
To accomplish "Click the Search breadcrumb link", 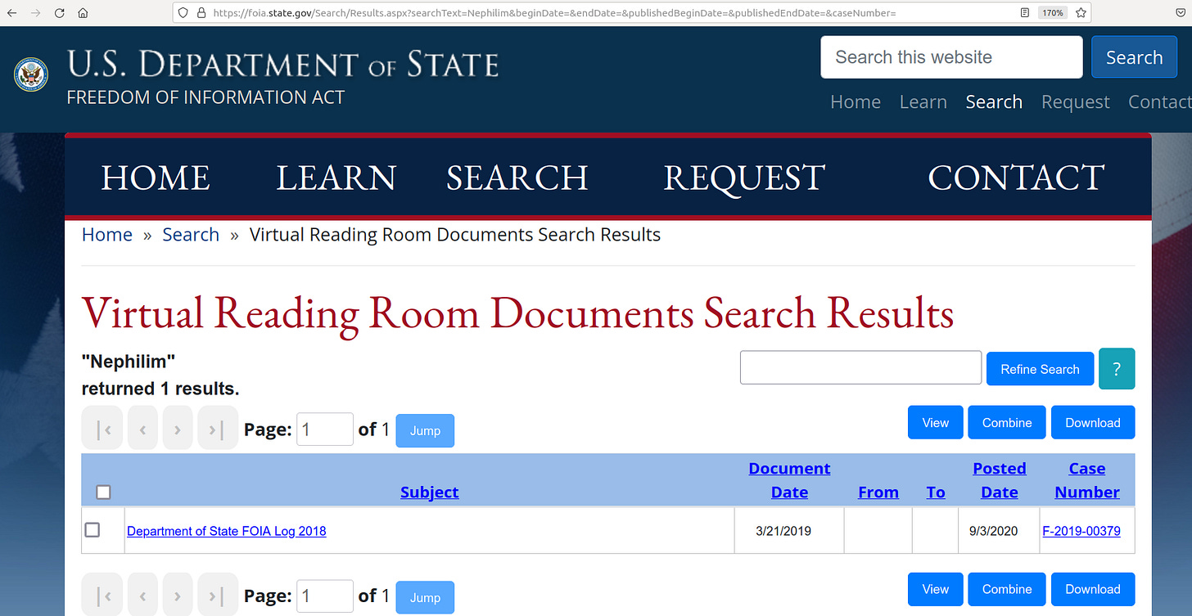I will [x=191, y=235].
